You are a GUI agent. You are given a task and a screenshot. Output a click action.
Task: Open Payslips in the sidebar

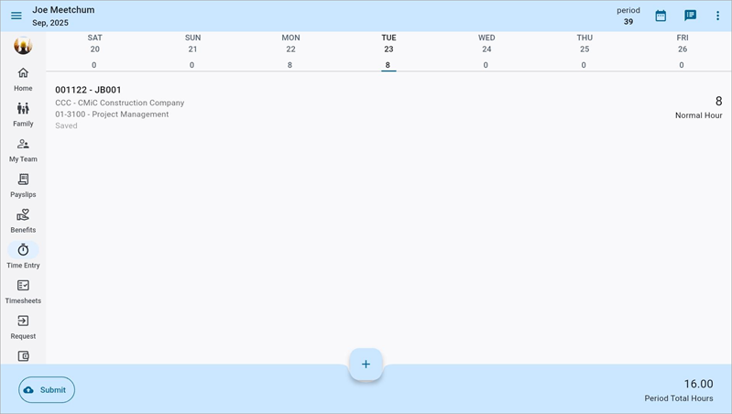[x=23, y=186]
